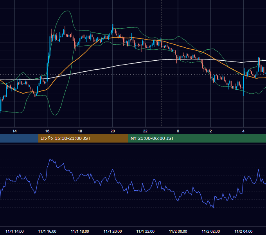
Task: Click the long candle low at hour 4
Action: click(243, 95)
